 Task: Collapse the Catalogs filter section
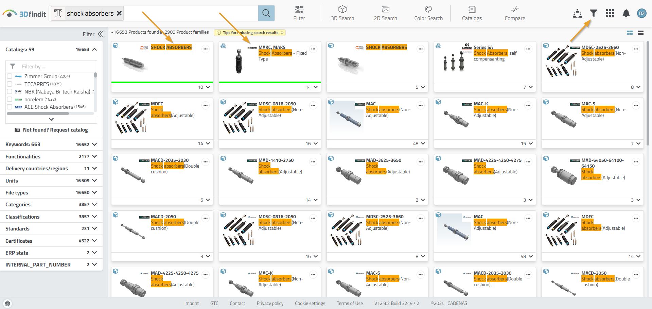coord(94,49)
